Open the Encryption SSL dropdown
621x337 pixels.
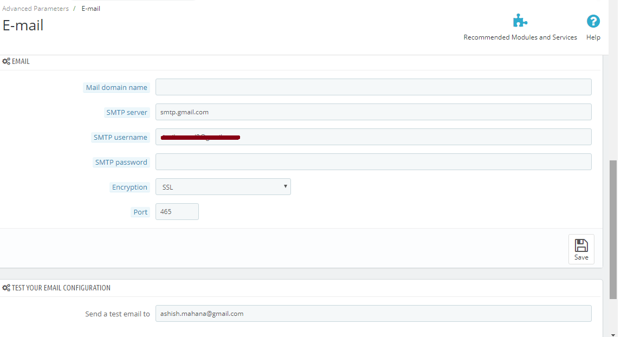tap(223, 187)
